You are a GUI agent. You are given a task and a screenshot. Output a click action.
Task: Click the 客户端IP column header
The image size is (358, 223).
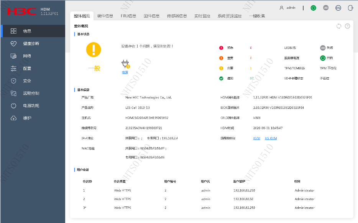click(x=239, y=182)
